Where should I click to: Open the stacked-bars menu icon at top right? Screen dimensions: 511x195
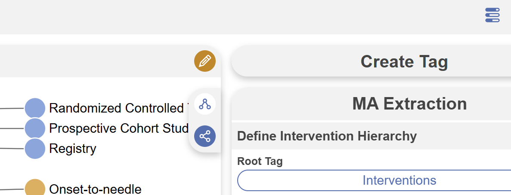pos(492,15)
